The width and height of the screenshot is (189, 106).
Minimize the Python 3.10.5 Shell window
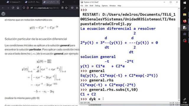(x=164, y=2)
